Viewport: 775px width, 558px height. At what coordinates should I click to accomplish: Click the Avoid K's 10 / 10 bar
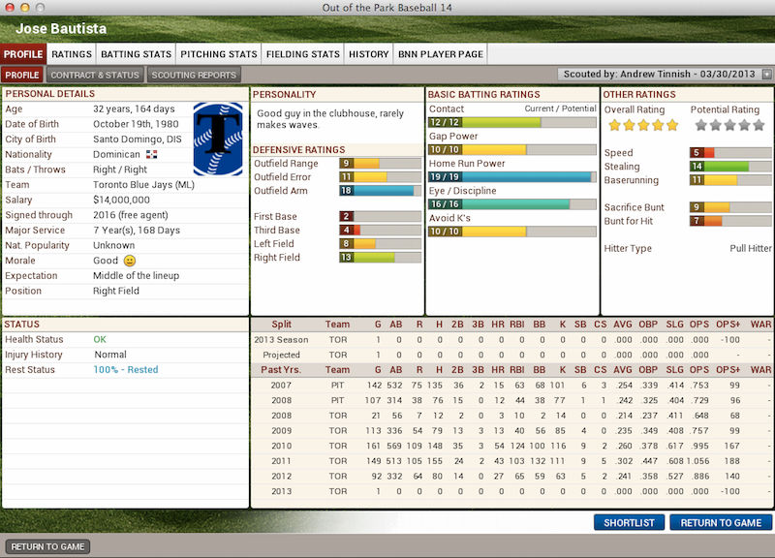click(x=512, y=232)
